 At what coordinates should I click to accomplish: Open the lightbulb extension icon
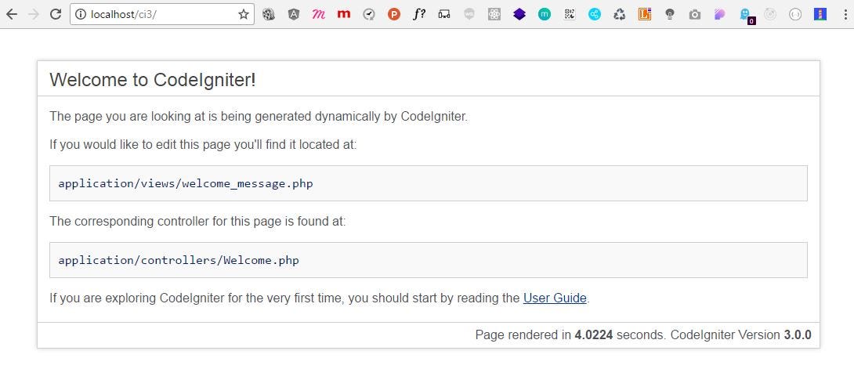670,15
